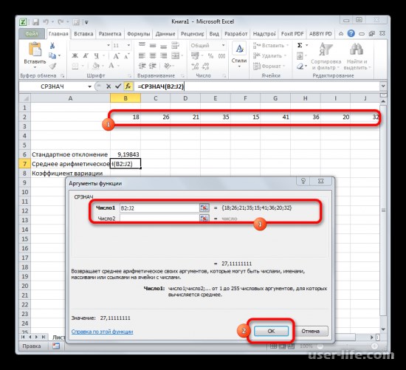Click the Число2 range selector icon
The image size is (406, 370).
click(204, 219)
